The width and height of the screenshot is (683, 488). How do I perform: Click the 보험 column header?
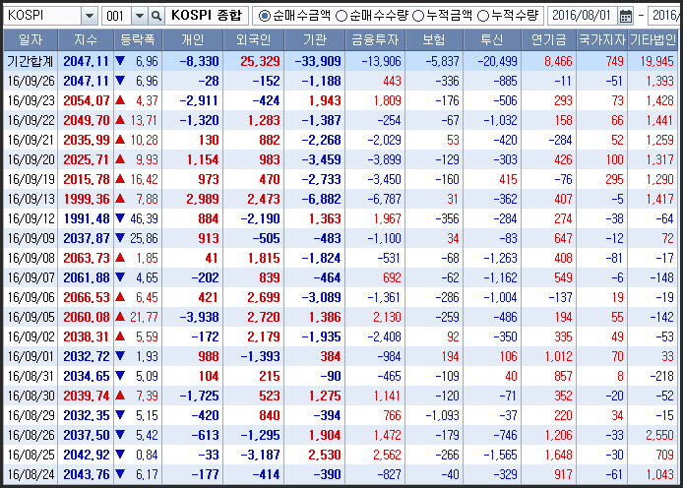point(434,40)
